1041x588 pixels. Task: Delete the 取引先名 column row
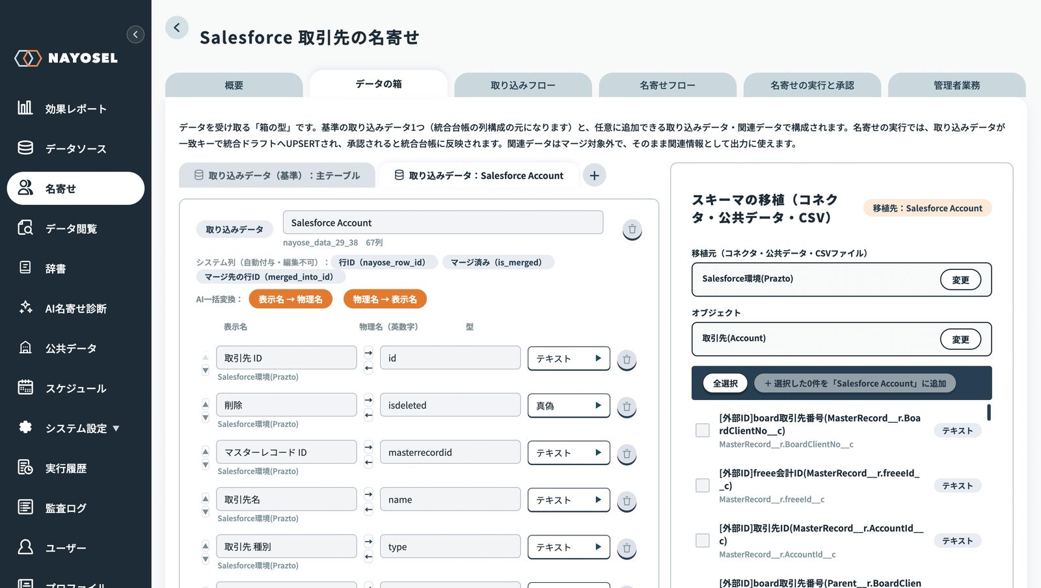coord(627,501)
